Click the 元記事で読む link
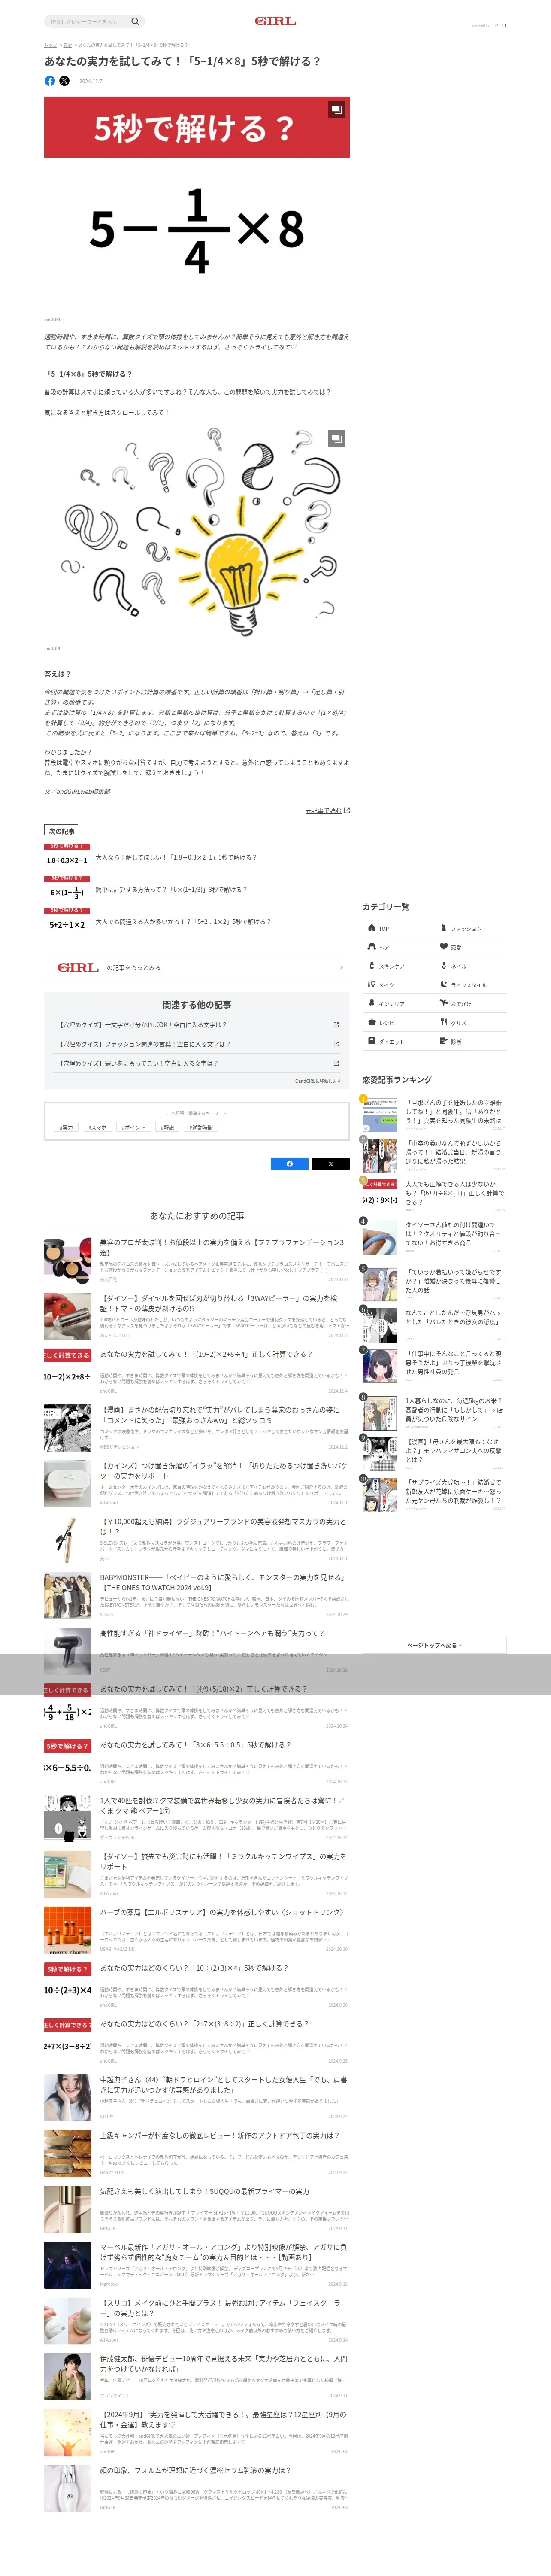551x2576 pixels. coord(327,810)
